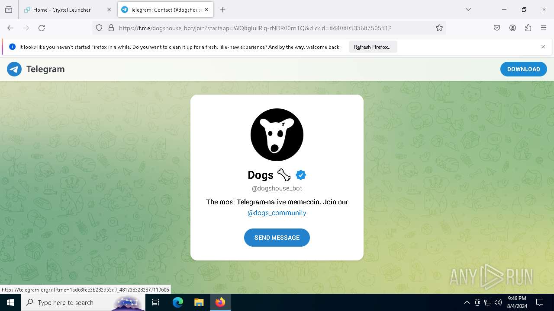Close the Telegram Contact tab
Viewport: 554px width, 311px height.
206,10
